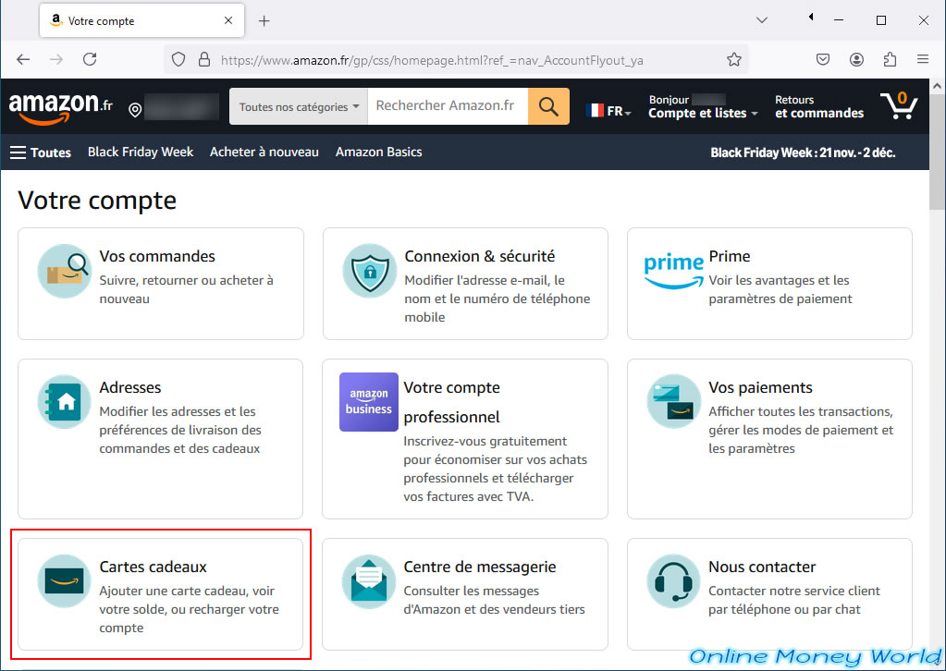Select the Votre compte browser tab
This screenshot has height=671, width=946.
coord(141,20)
